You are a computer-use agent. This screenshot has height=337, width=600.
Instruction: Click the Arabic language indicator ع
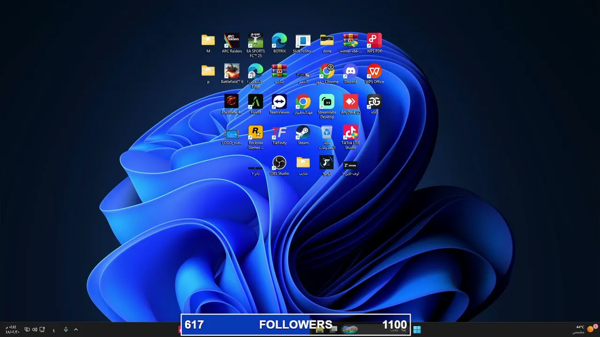(54, 330)
